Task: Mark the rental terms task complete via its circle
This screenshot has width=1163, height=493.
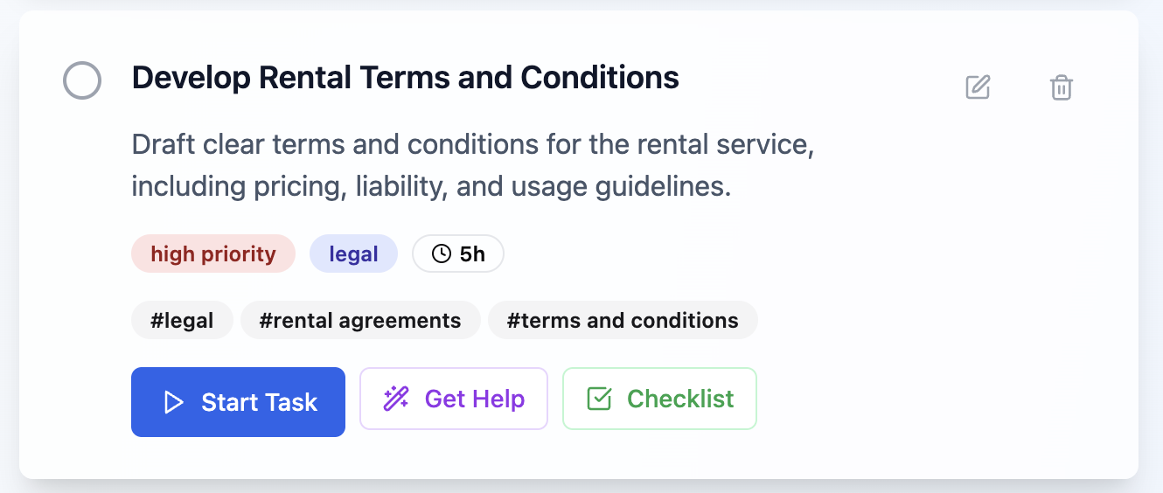Action: tap(82, 81)
